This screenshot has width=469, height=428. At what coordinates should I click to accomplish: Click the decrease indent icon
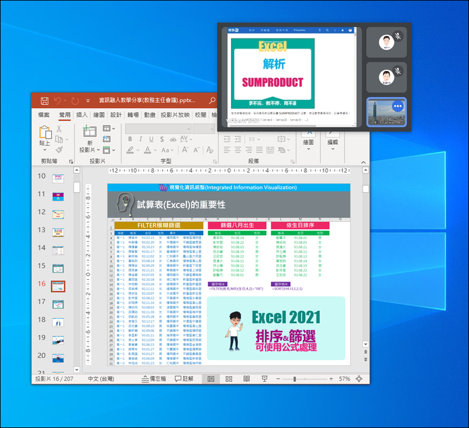tap(227, 139)
